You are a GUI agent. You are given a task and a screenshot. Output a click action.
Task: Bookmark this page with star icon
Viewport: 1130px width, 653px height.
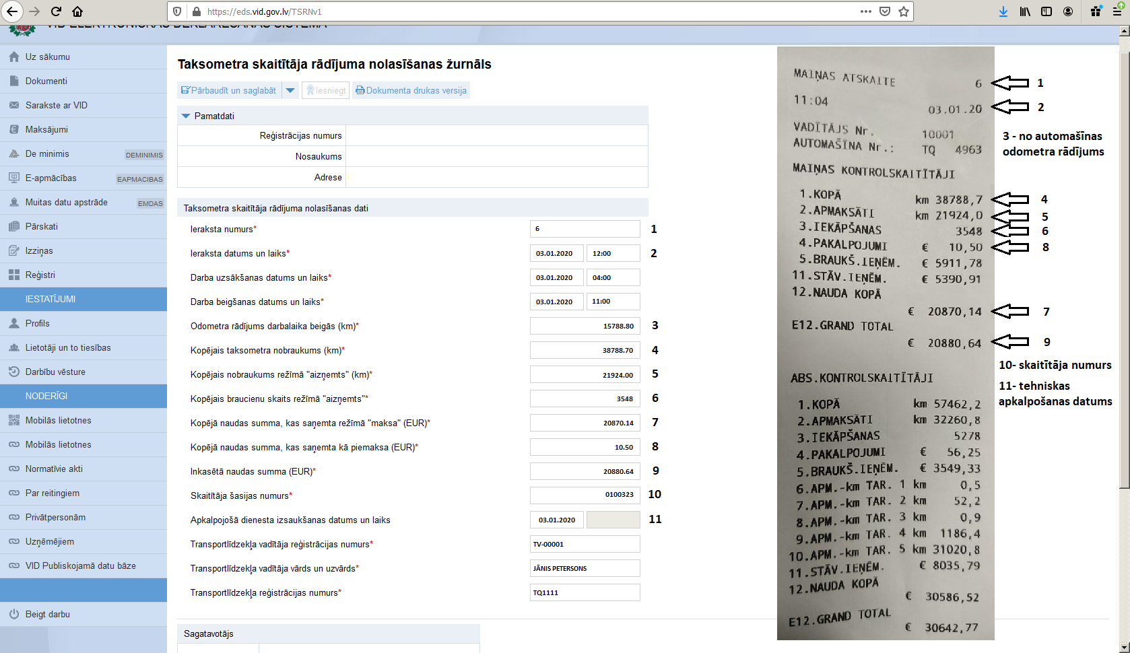[x=904, y=11]
